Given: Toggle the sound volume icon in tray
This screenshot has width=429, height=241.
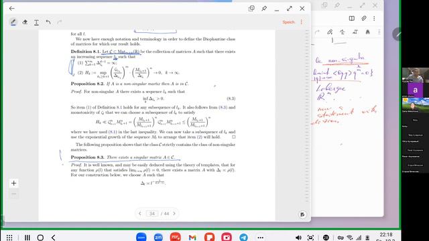Looking at the screenshot, I should [298, 238].
